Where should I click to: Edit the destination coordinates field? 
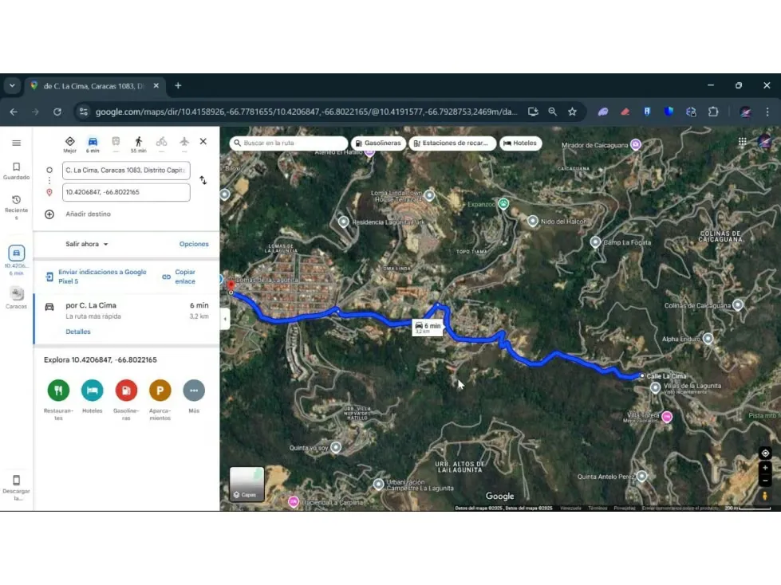[126, 193]
